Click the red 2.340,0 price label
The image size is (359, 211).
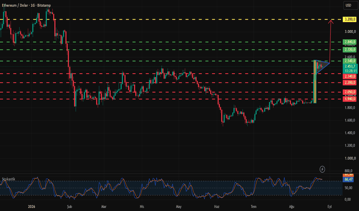click(350, 76)
